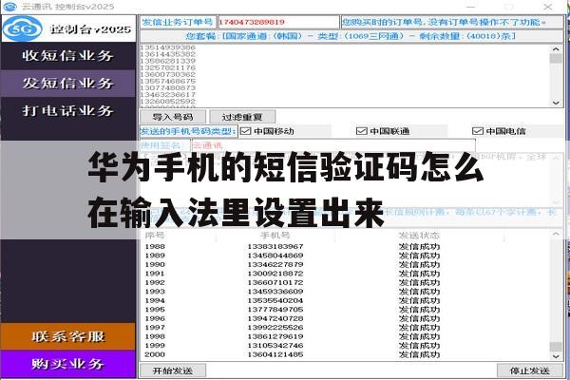
Task: Select phone number 13458044869
Action: pyautogui.click(x=275, y=256)
